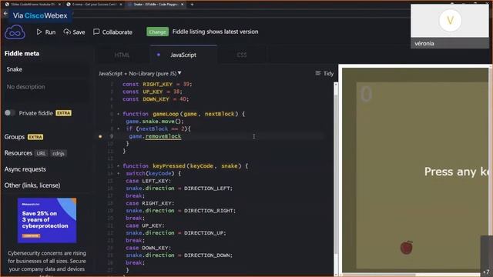Click the URL tag beside Resources
This screenshot has width=493, height=277.
[x=41, y=154]
